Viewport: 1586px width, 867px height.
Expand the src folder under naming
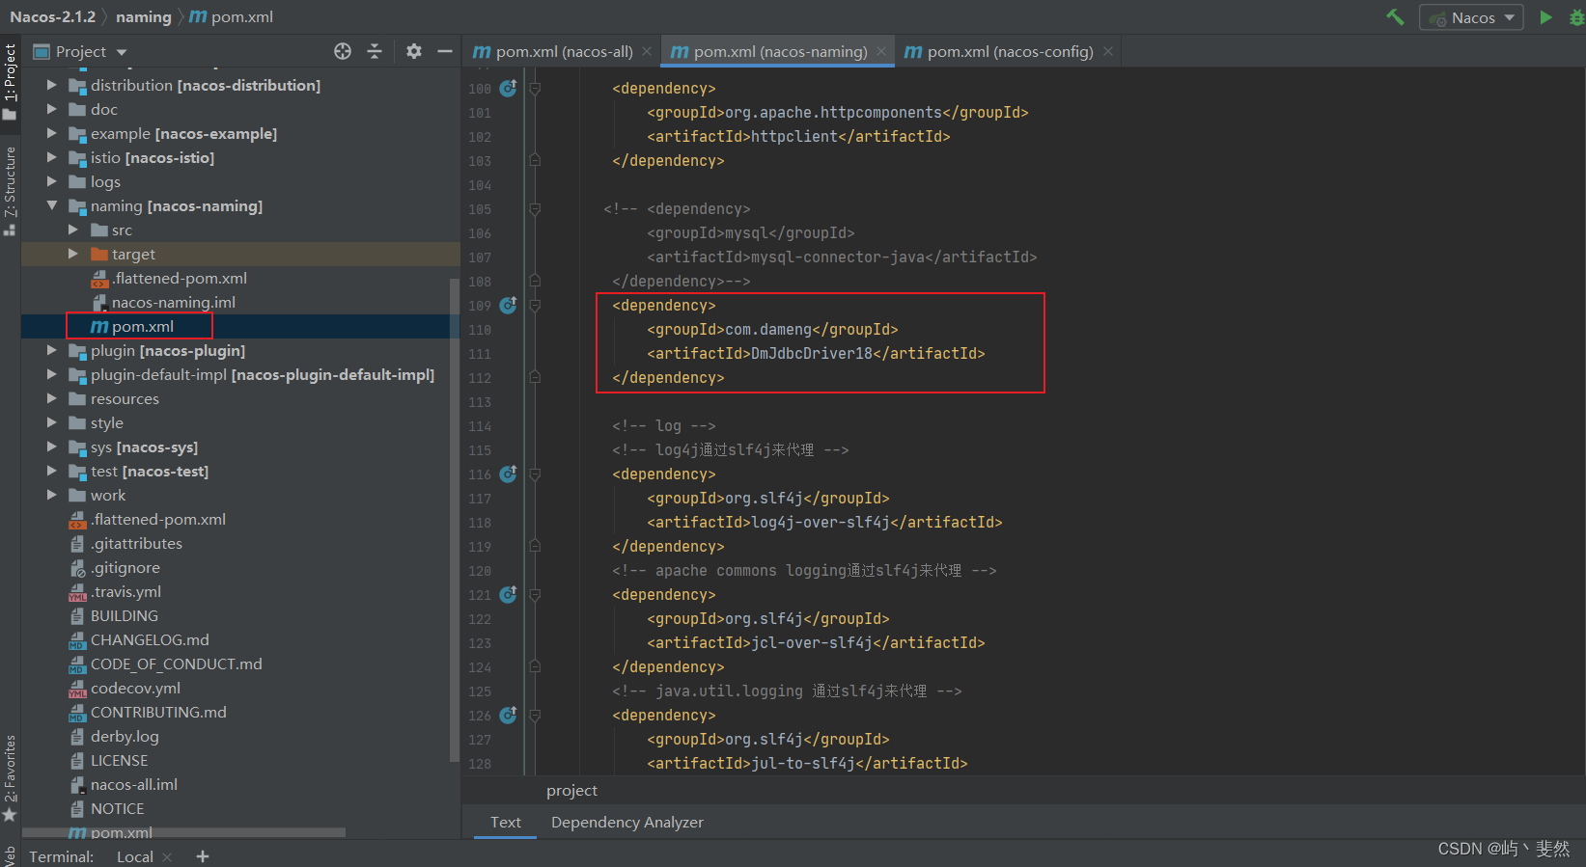point(73,230)
